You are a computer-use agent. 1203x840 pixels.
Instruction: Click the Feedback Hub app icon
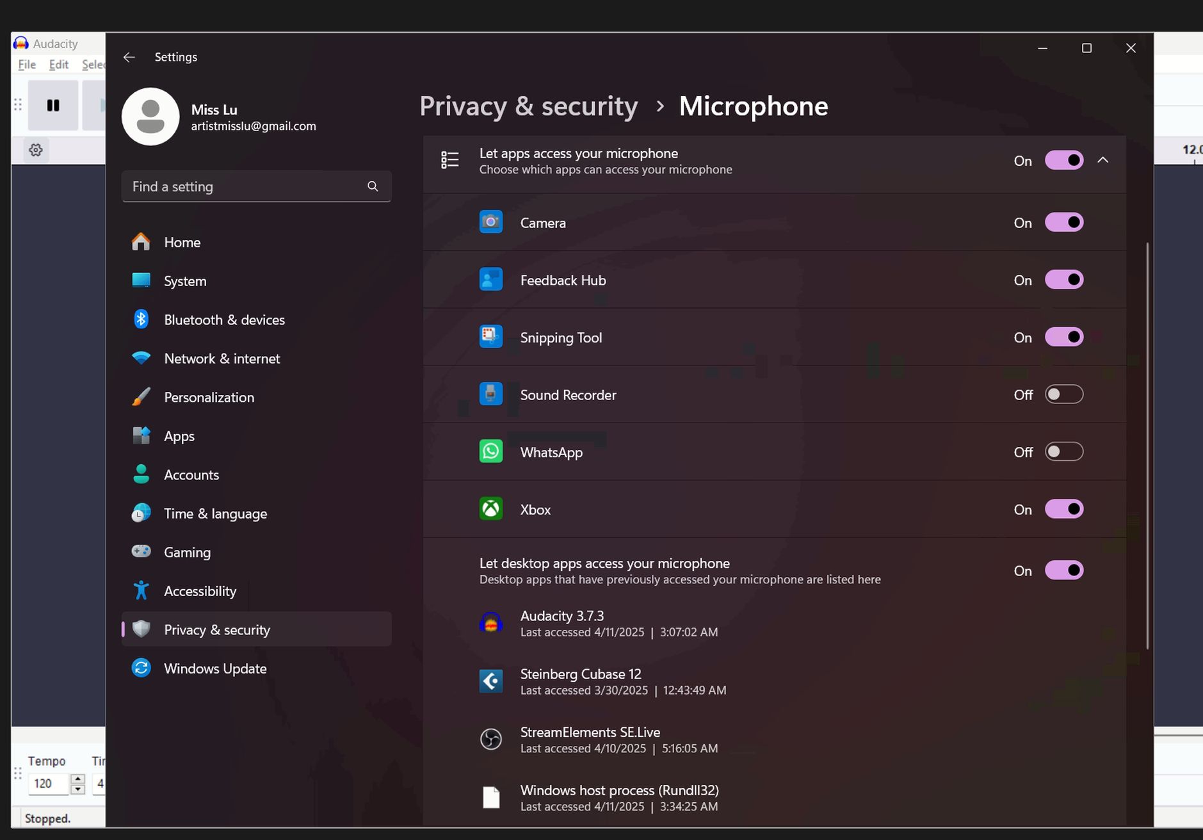[x=491, y=280]
